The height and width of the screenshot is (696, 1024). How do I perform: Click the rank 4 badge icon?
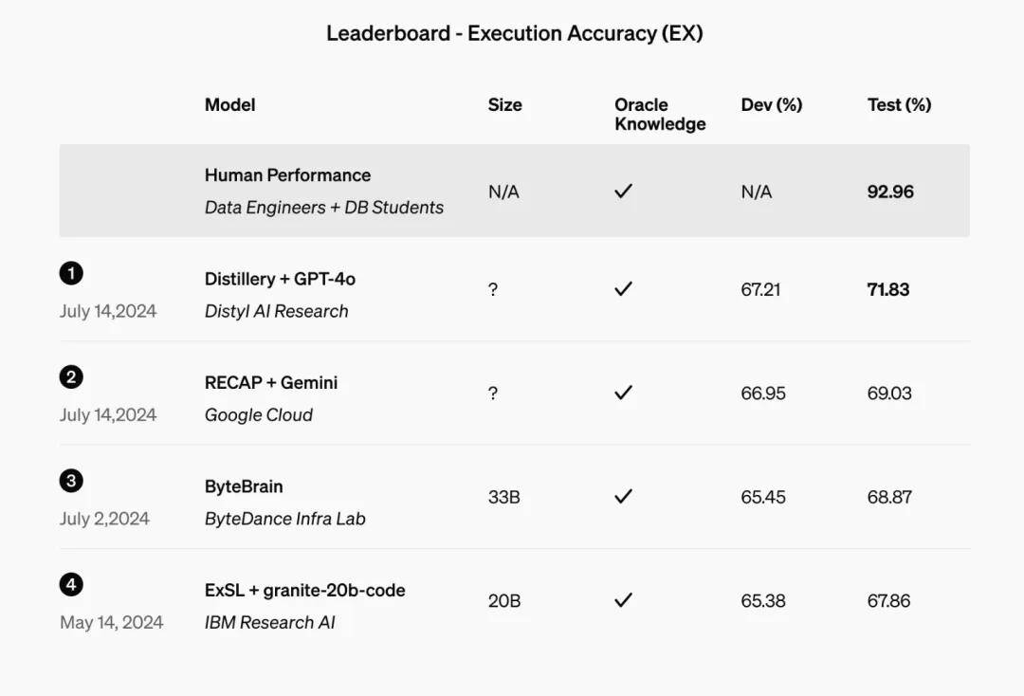pyautogui.click(x=71, y=584)
